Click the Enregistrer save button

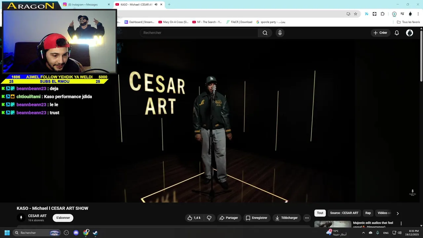(x=256, y=218)
